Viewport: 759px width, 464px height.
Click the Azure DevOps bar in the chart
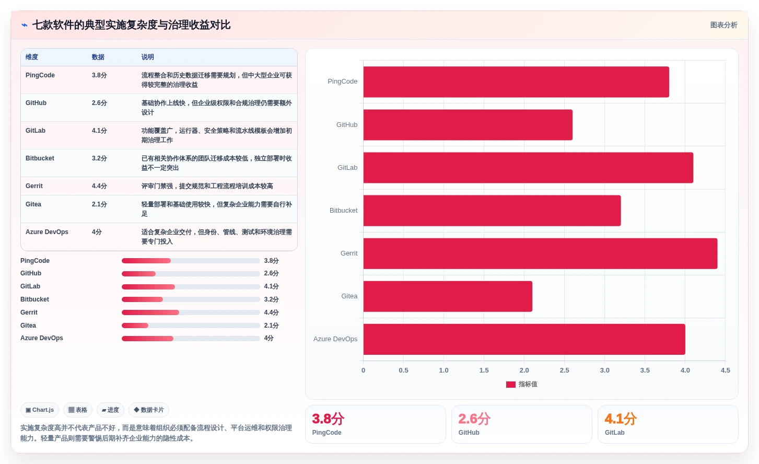[524, 339]
